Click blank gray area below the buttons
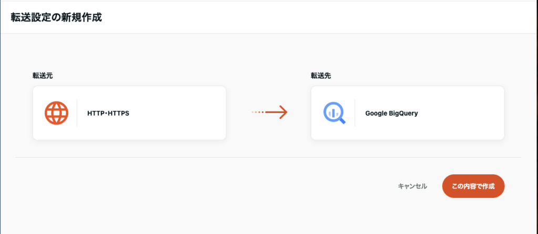Screen dimensions: 538x234 click(263, 217)
